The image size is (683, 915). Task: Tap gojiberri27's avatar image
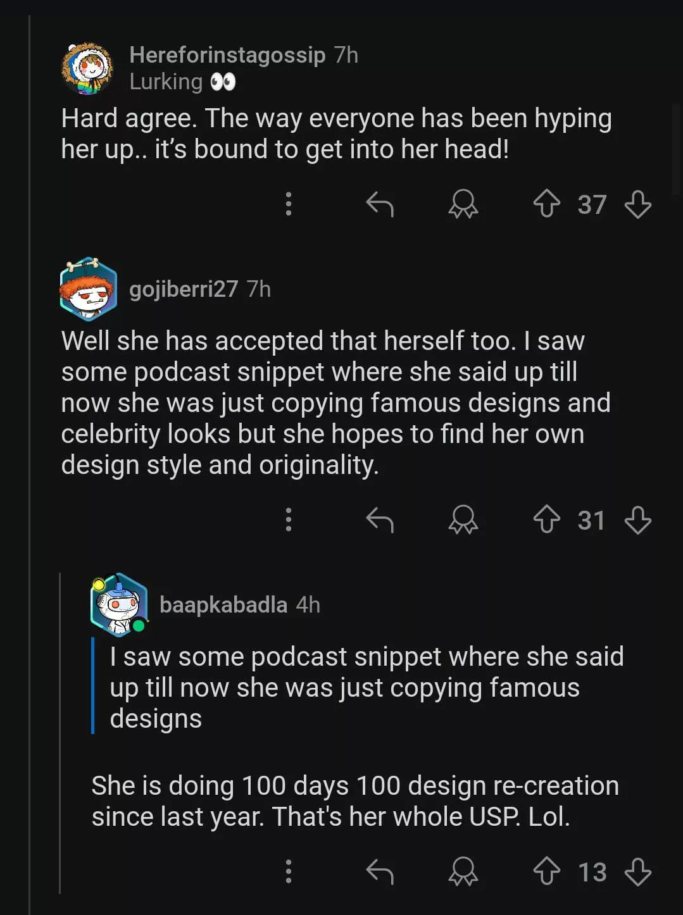(88, 289)
